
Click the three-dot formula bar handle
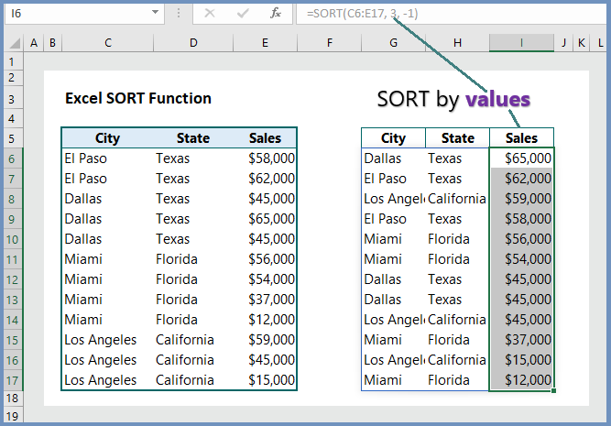(x=179, y=14)
